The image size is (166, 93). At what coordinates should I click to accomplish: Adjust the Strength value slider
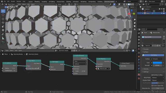click(157, 65)
